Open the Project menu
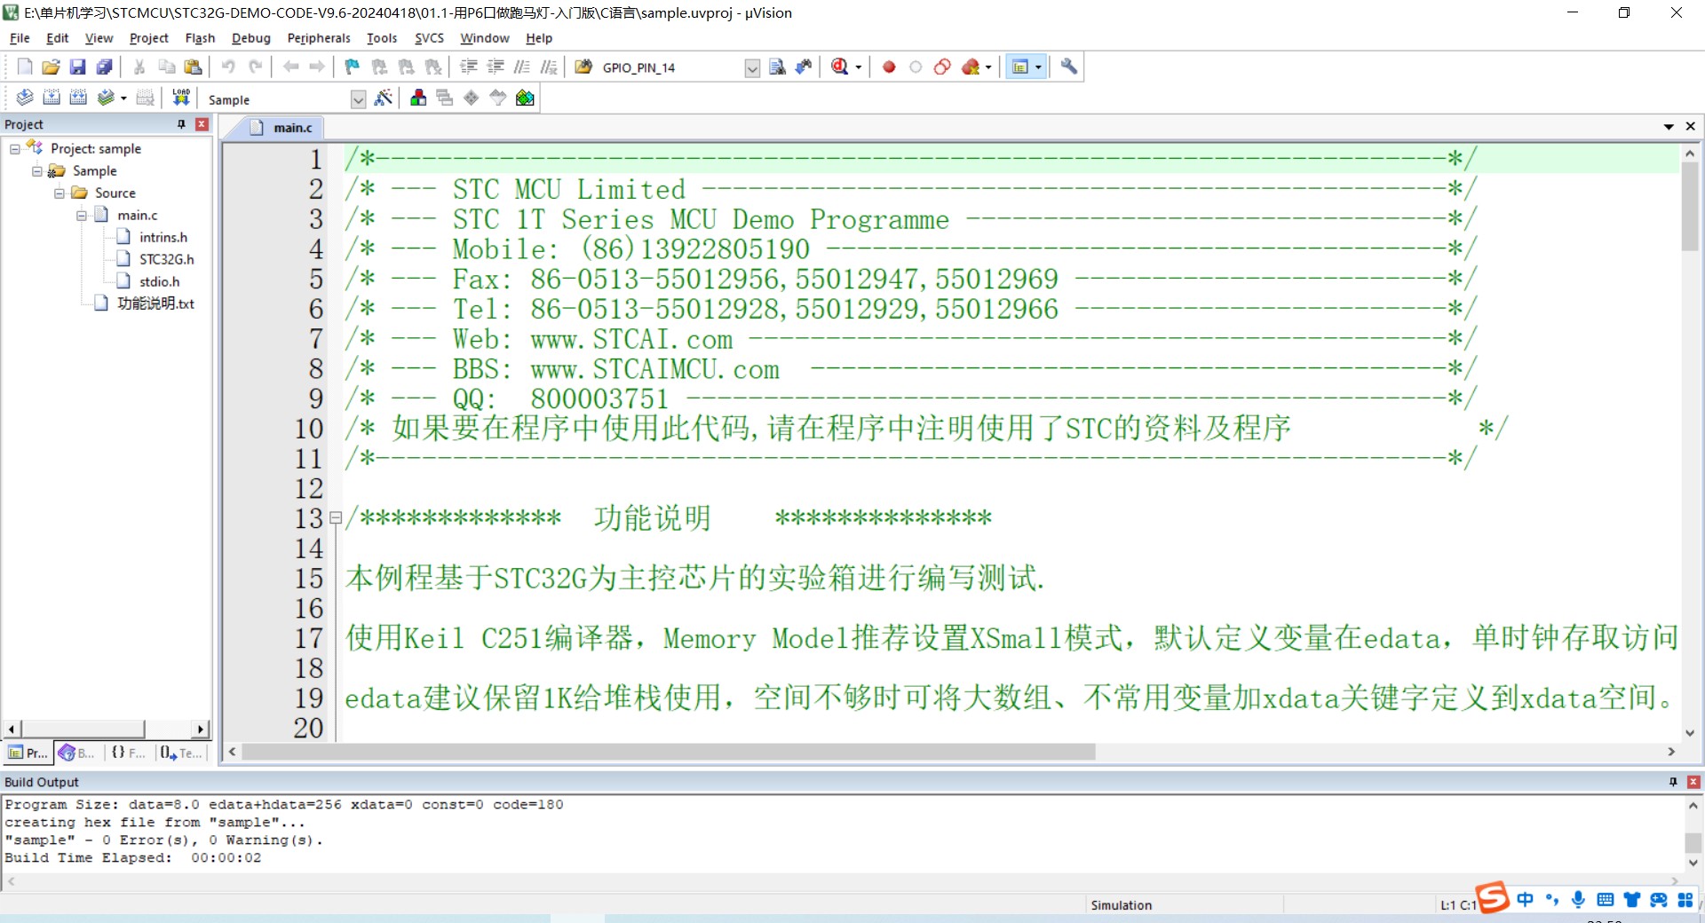1705x923 pixels. pyautogui.click(x=148, y=38)
